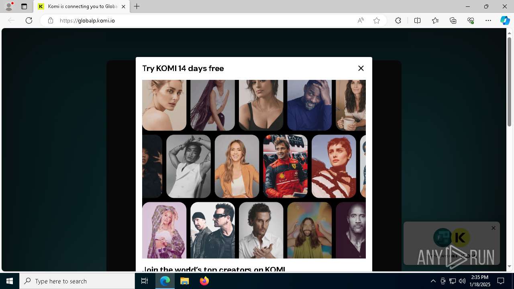The height and width of the screenshot is (289, 514).
Task: Open volume control in tray
Action: [x=462, y=281]
